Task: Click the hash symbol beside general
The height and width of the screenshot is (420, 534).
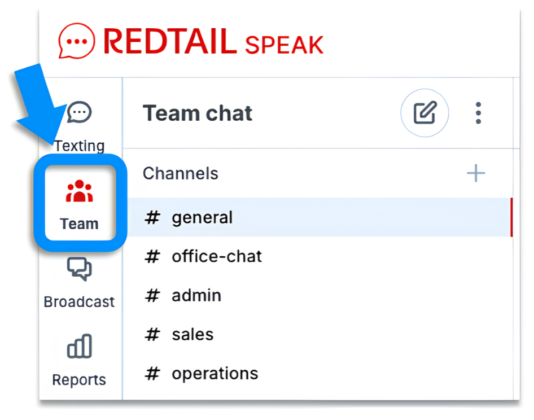Action: [152, 217]
